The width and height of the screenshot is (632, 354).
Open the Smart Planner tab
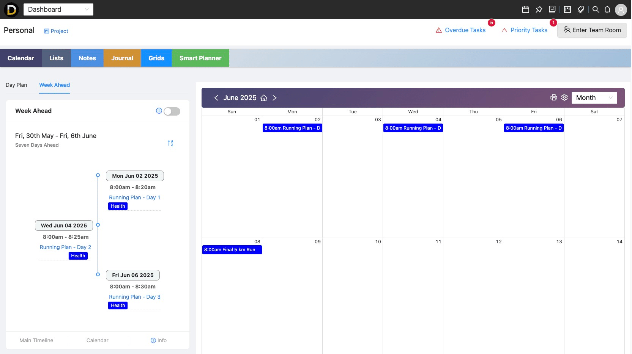200,58
